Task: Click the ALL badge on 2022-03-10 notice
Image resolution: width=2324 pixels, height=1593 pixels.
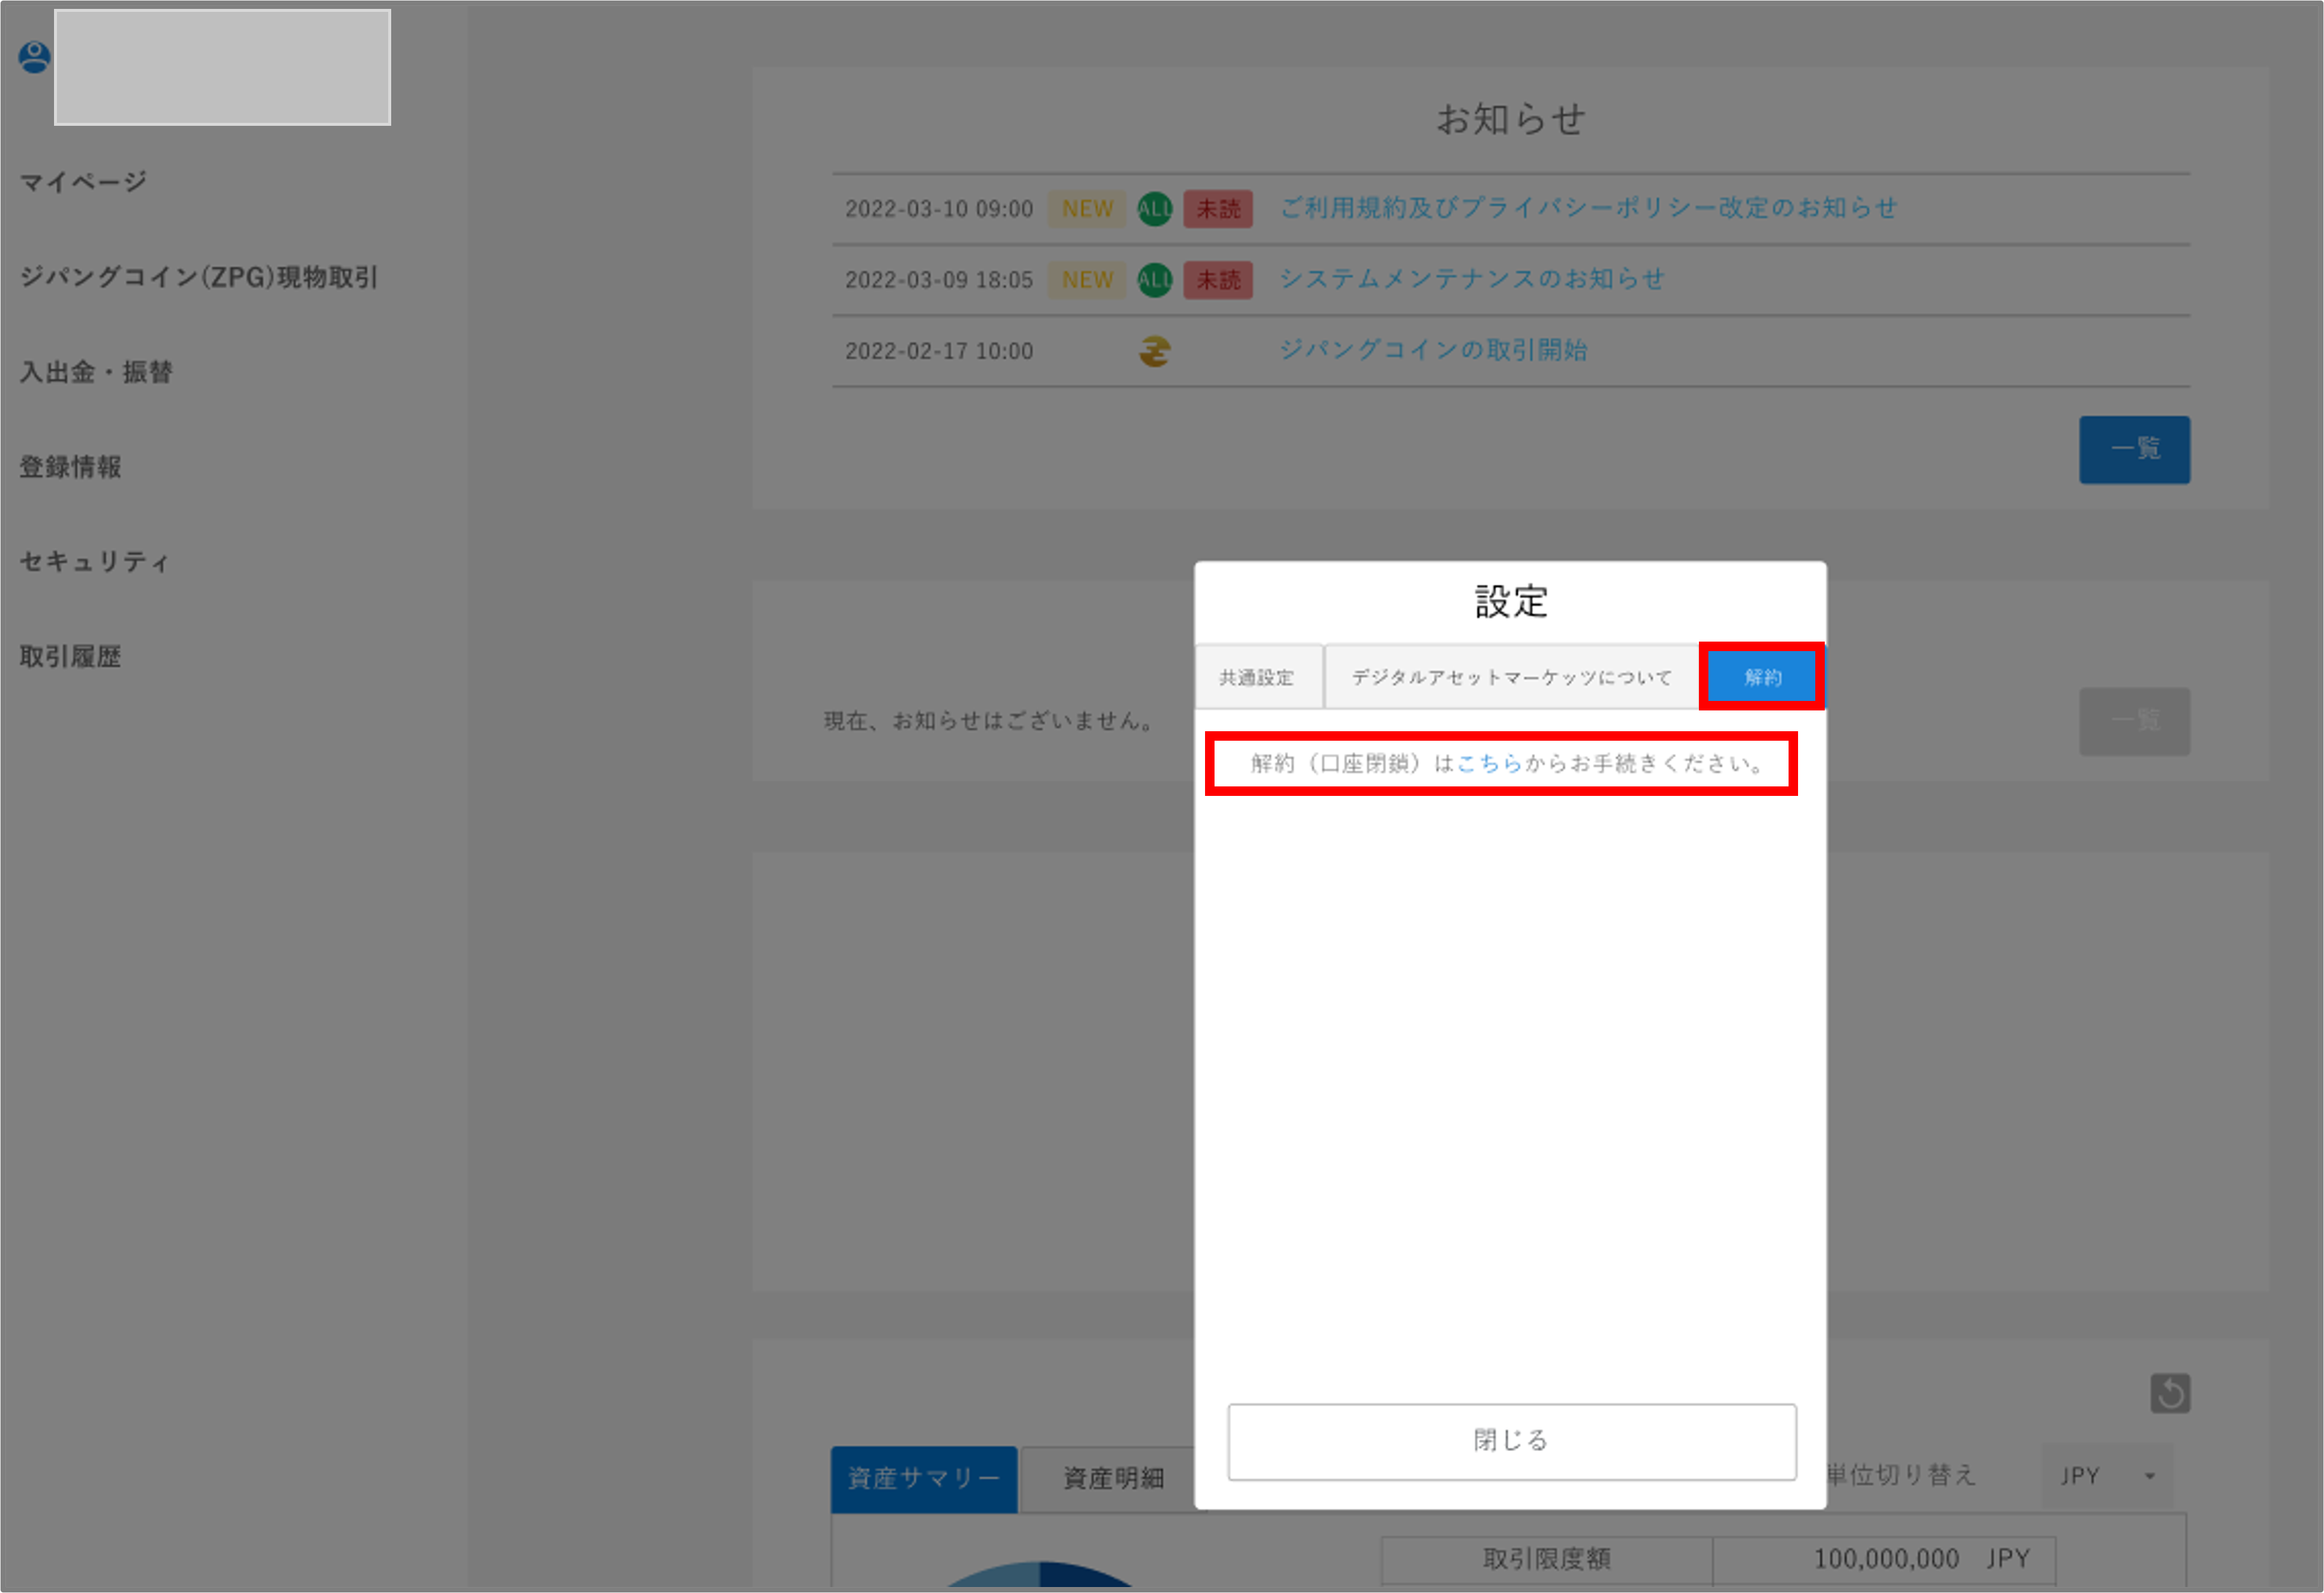Action: click(1154, 209)
